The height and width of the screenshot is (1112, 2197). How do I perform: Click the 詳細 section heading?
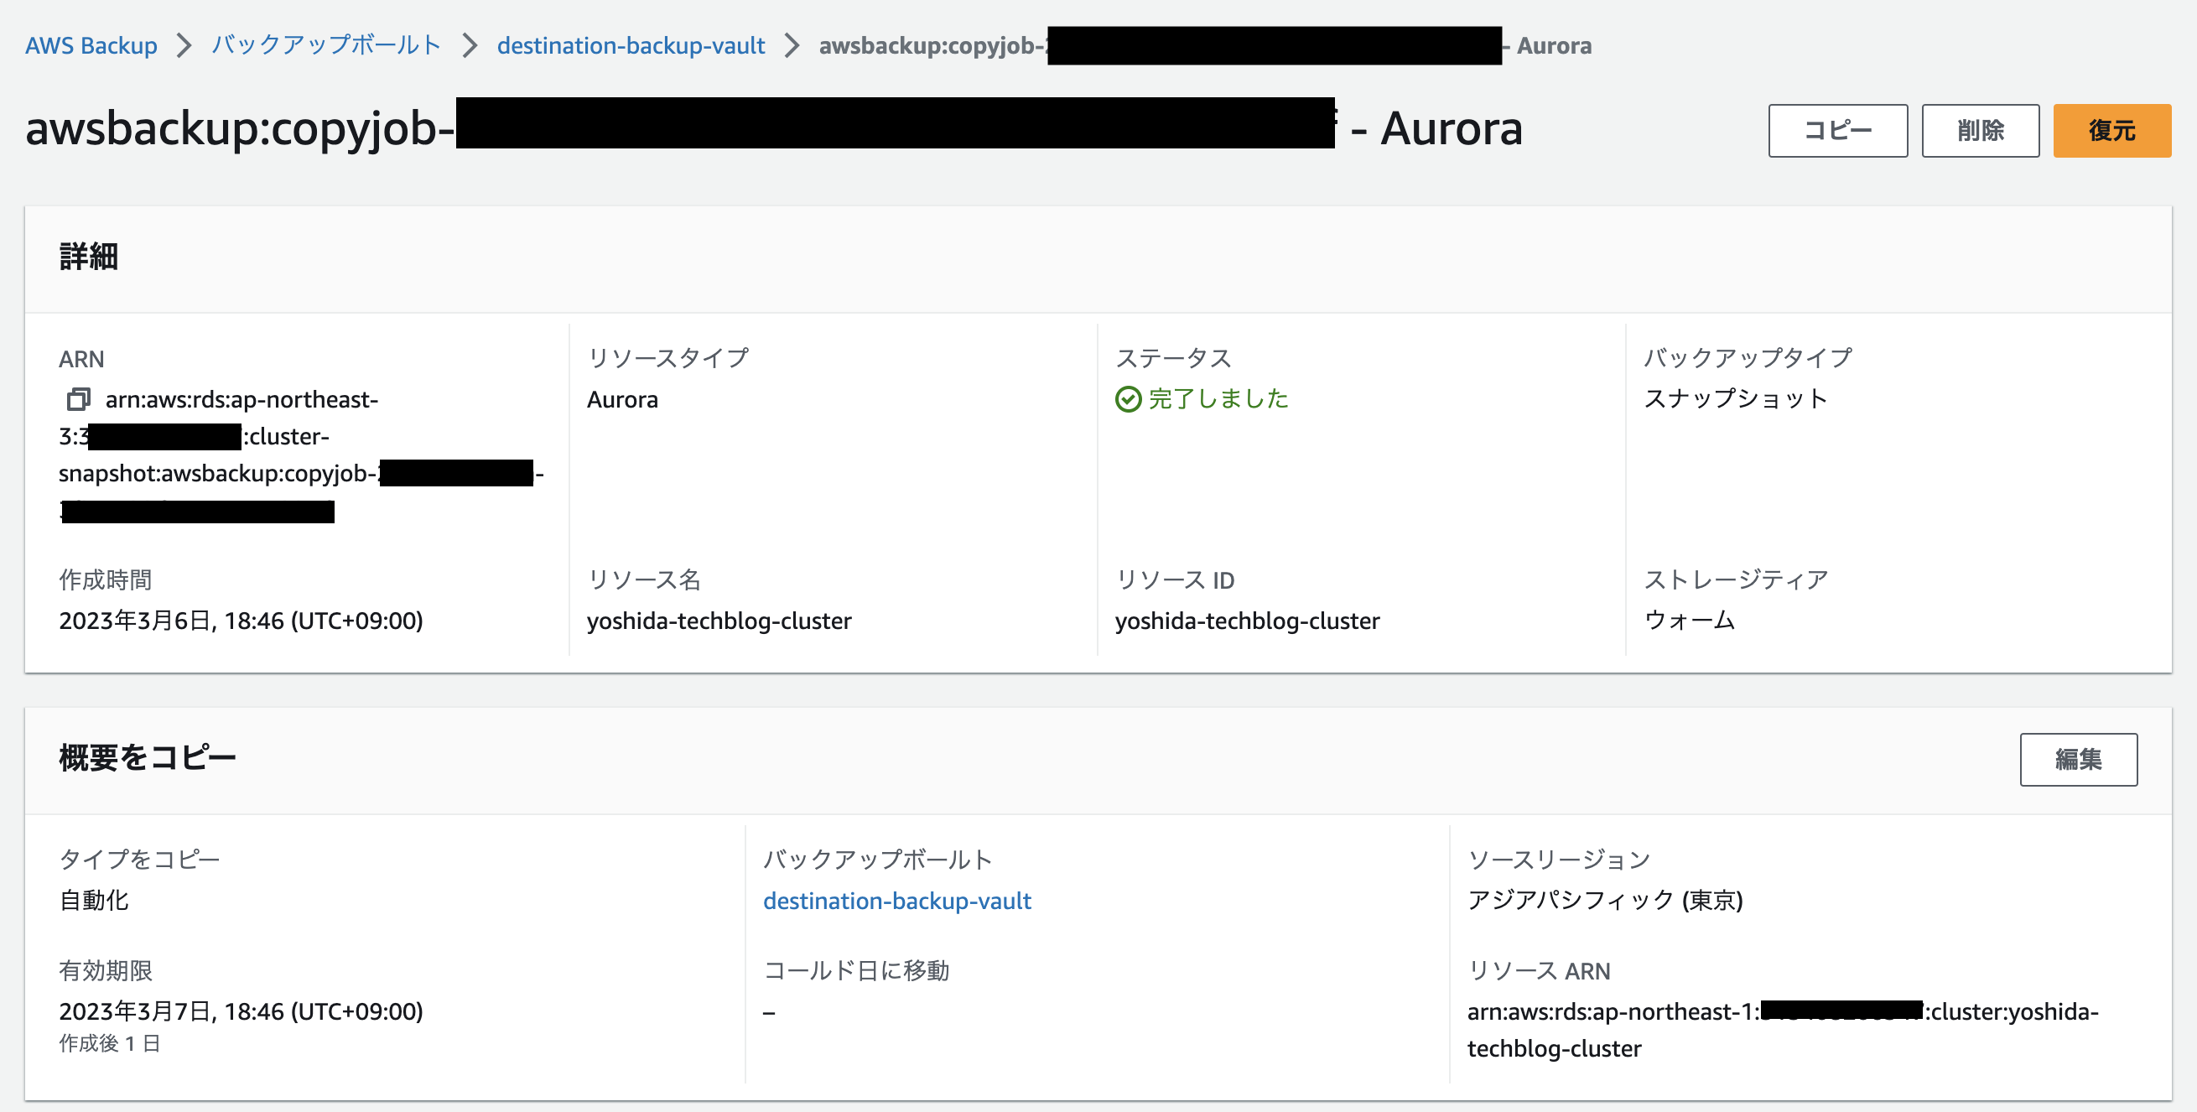(90, 256)
